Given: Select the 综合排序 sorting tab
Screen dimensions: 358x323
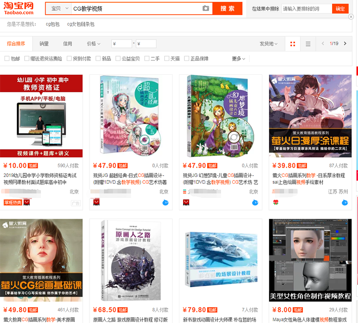Looking at the screenshot, I should click(x=16, y=43).
